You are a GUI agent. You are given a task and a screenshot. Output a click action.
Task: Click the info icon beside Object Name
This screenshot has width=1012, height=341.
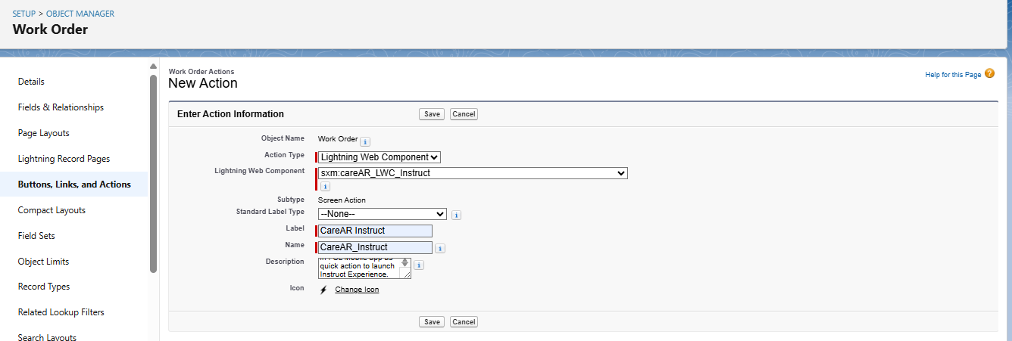point(365,141)
